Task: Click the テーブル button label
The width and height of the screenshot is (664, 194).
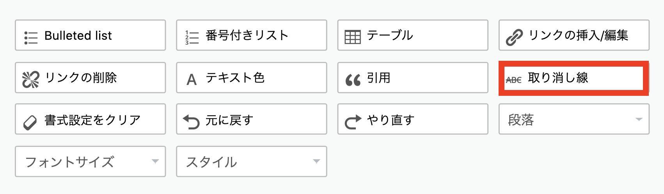Action: [x=390, y=35]
